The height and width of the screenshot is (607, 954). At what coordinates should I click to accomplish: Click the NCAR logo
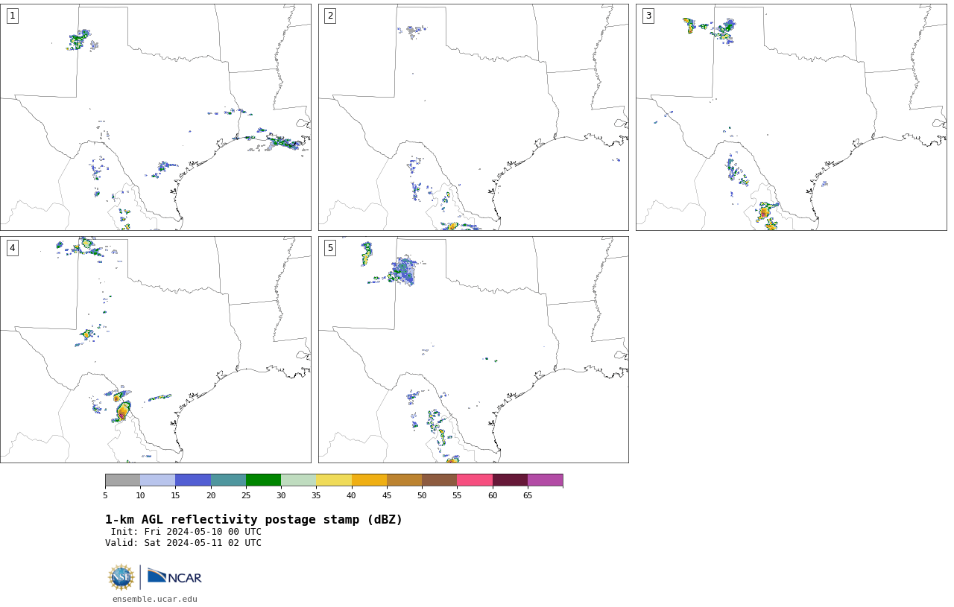pyautogui.click(x=174, y=576)
